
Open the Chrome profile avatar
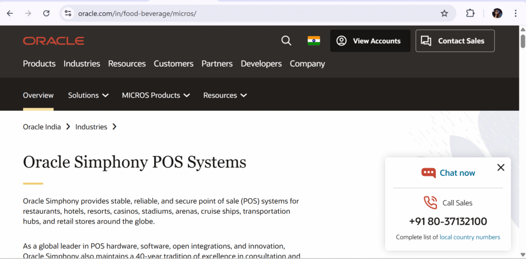pos(497,13)
